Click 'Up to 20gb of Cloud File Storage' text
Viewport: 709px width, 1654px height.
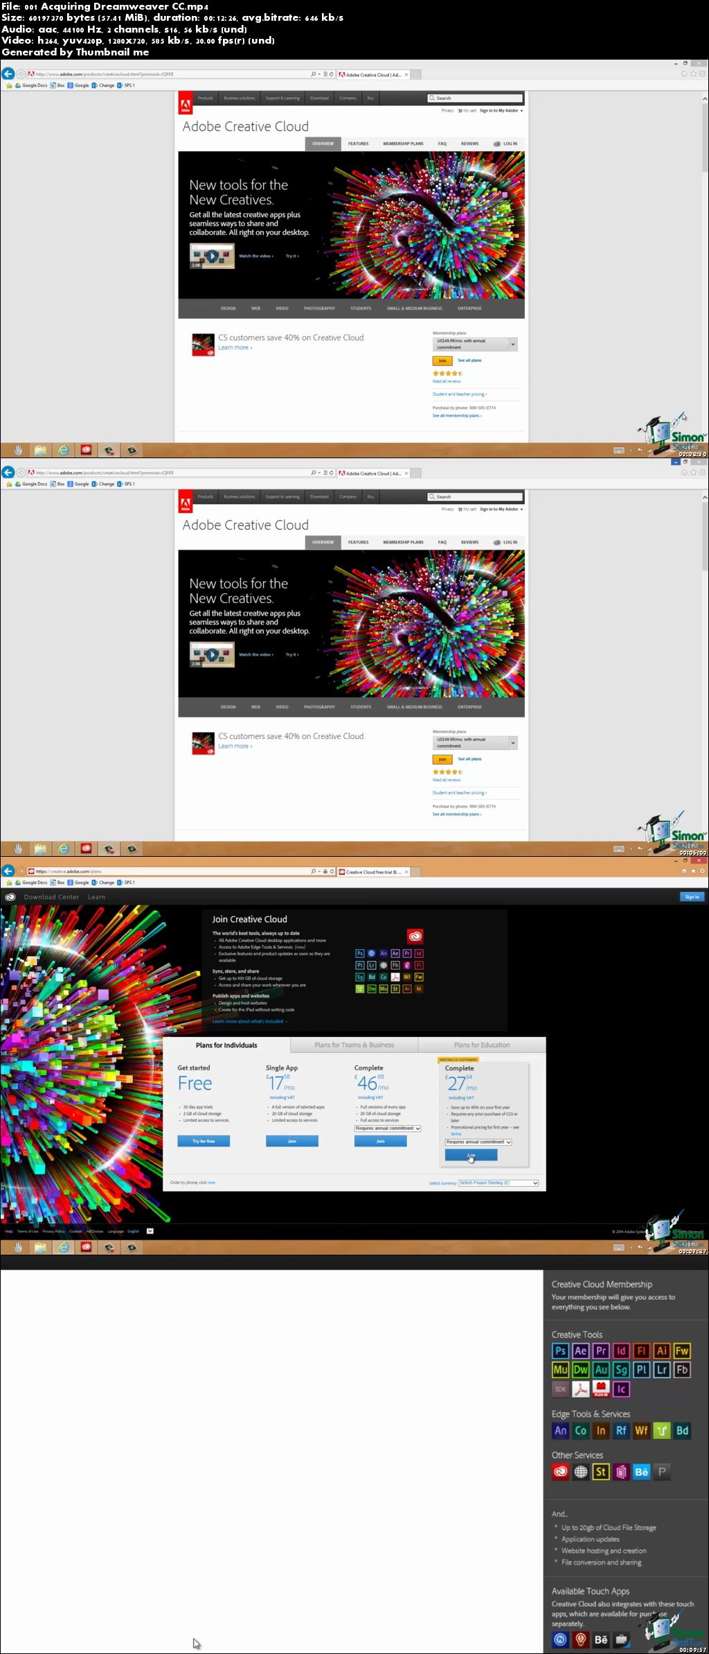(609, 1528)
